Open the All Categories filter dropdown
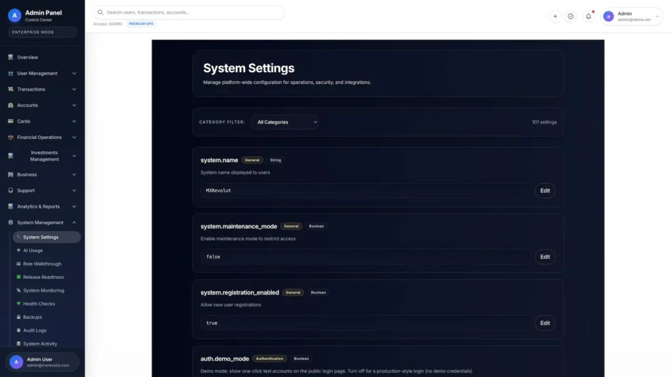The height and width of the screenshot is (377, 671). [x=284, y=122]
